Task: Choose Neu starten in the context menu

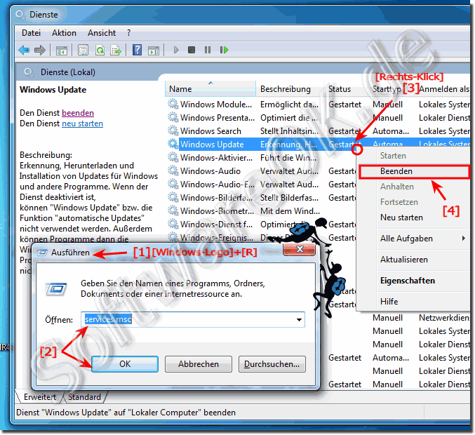Action: (414, 217)
